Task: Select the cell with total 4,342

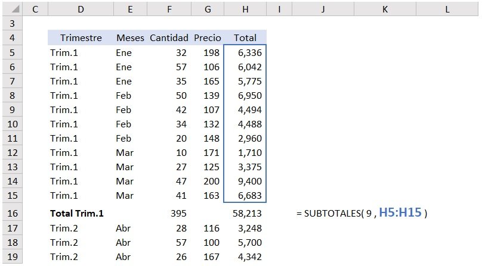Action: 245,257
